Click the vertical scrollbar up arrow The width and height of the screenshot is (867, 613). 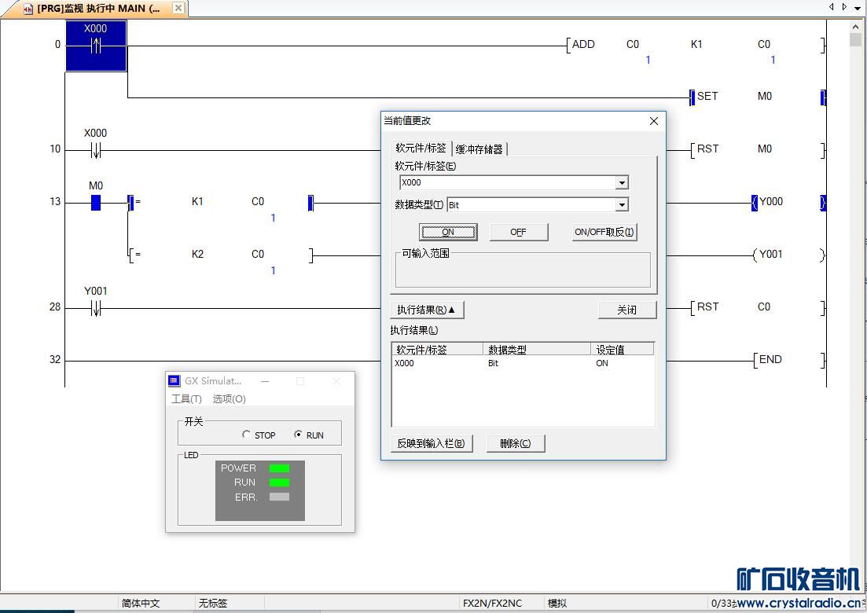pyautogui.click(x=855, y=39)
